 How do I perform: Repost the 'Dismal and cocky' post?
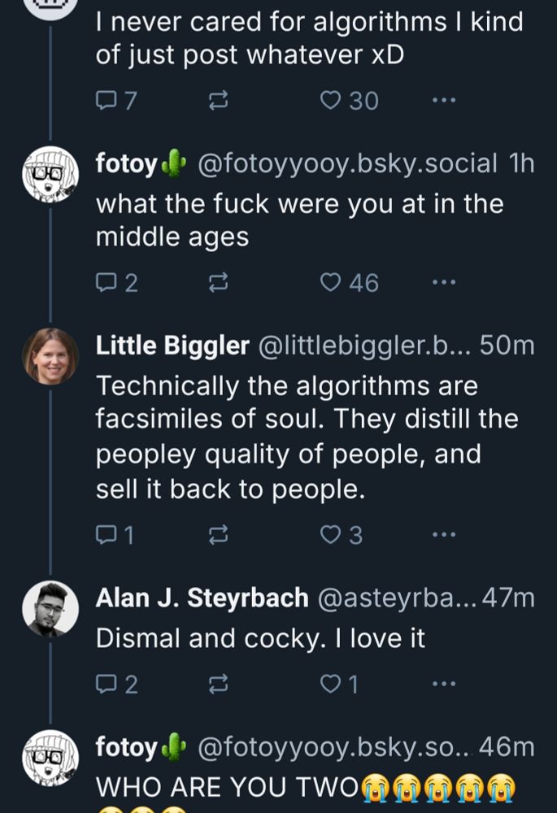(218, 685)
